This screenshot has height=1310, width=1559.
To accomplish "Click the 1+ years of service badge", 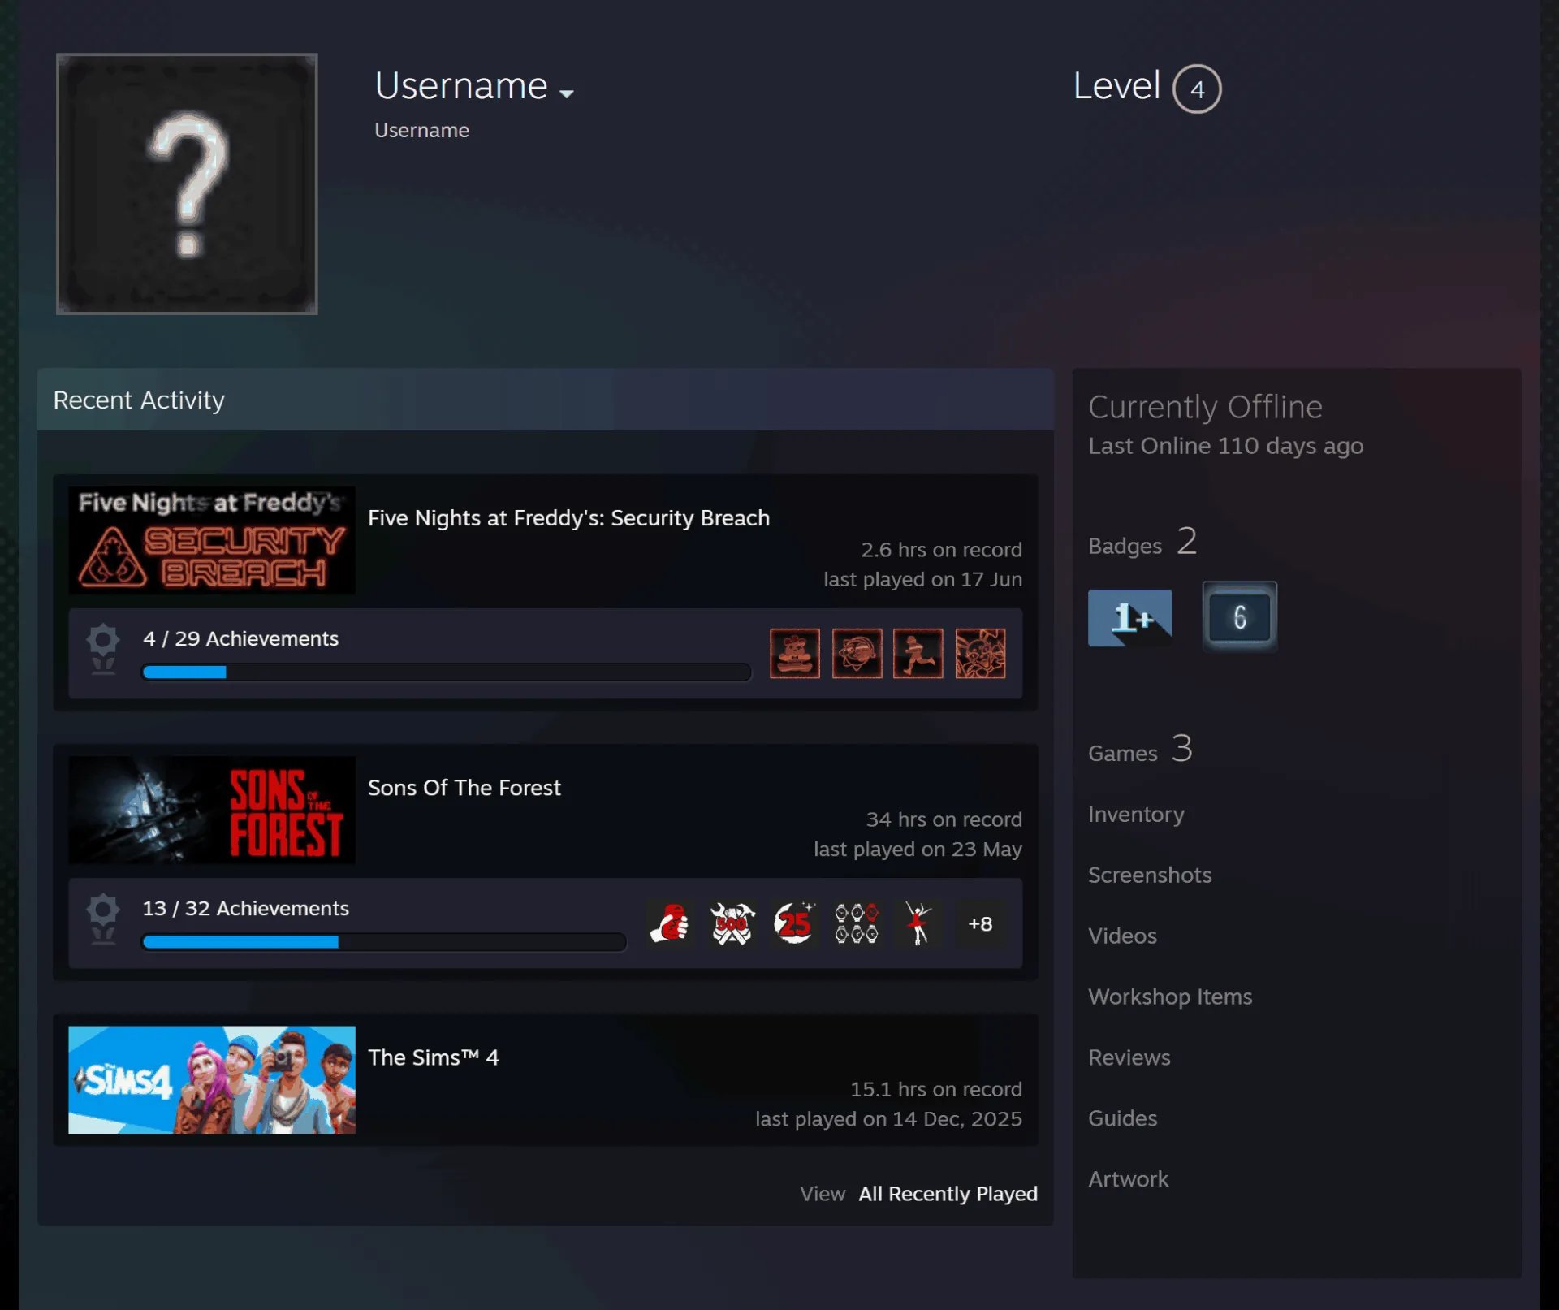I will 1130,618.
